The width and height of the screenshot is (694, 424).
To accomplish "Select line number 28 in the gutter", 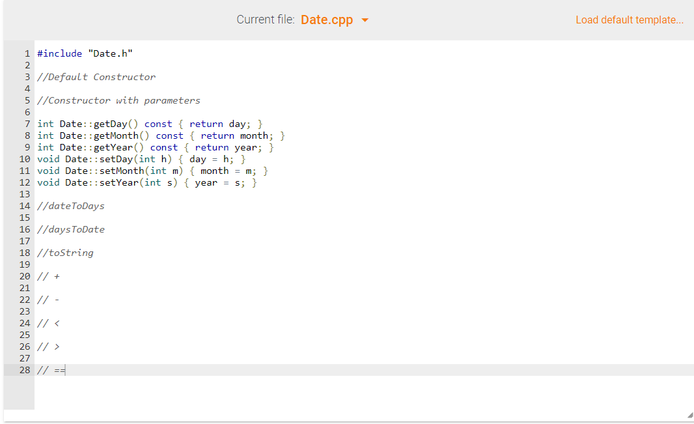I will [x=25, y=370].
